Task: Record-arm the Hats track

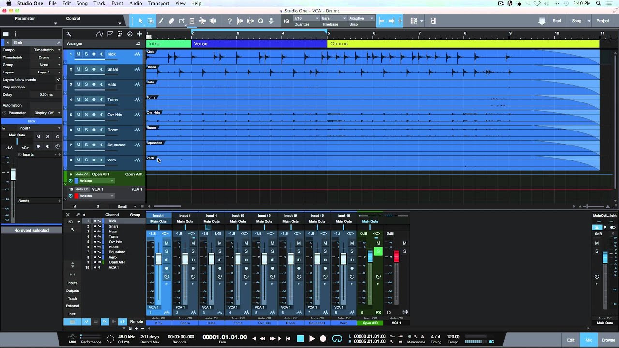Action: coord(94,84)
